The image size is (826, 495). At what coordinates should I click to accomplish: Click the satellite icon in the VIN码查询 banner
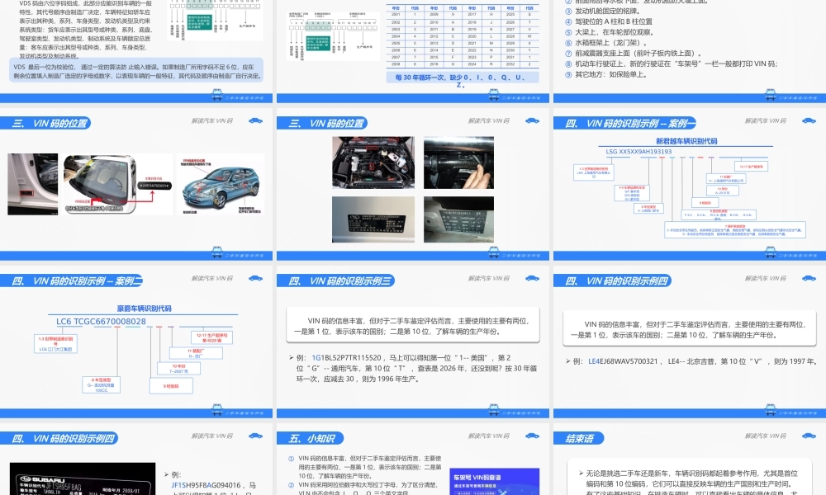tap(503, 490)
